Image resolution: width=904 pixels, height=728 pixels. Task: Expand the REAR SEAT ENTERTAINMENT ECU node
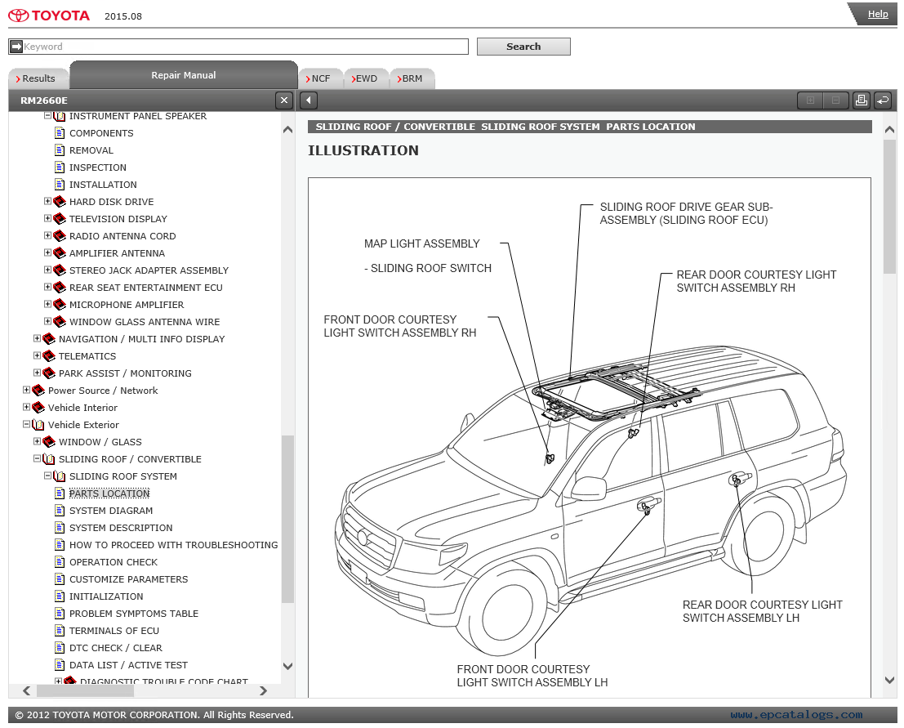click(48, 287)
